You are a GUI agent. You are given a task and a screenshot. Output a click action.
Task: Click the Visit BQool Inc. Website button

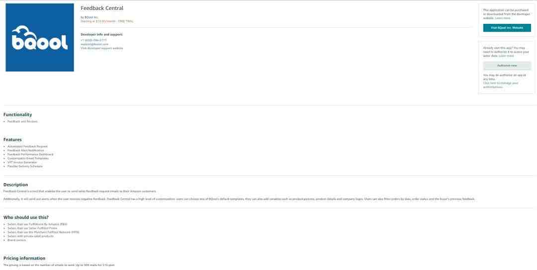click(x=507, y=28)
